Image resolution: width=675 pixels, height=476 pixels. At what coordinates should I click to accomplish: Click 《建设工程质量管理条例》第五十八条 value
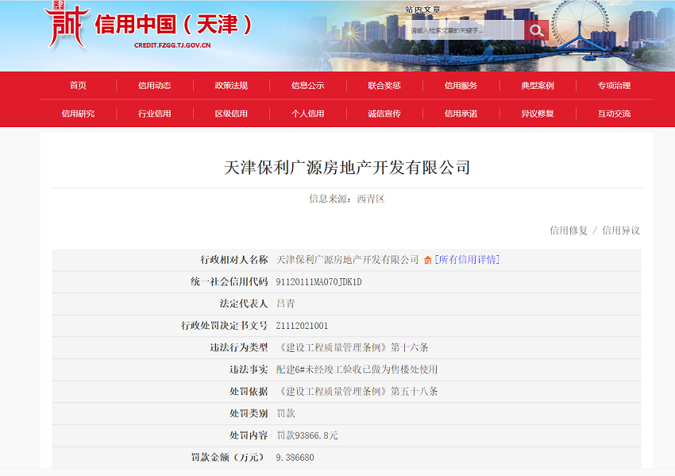click(x=357, y=392)
